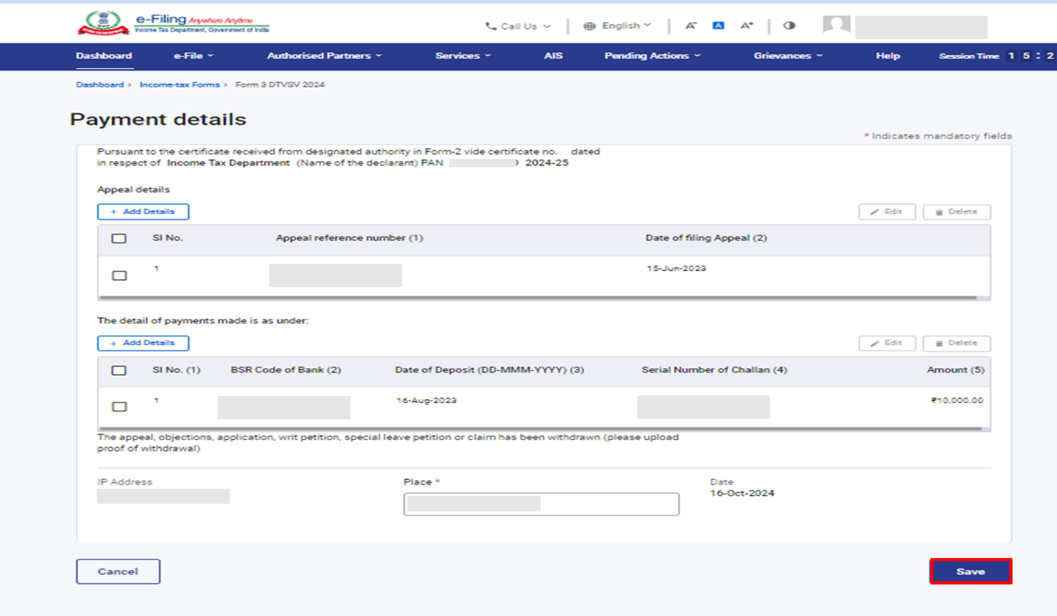Open the Services dropdown
Screen dimensions: 1057x616
462,56
